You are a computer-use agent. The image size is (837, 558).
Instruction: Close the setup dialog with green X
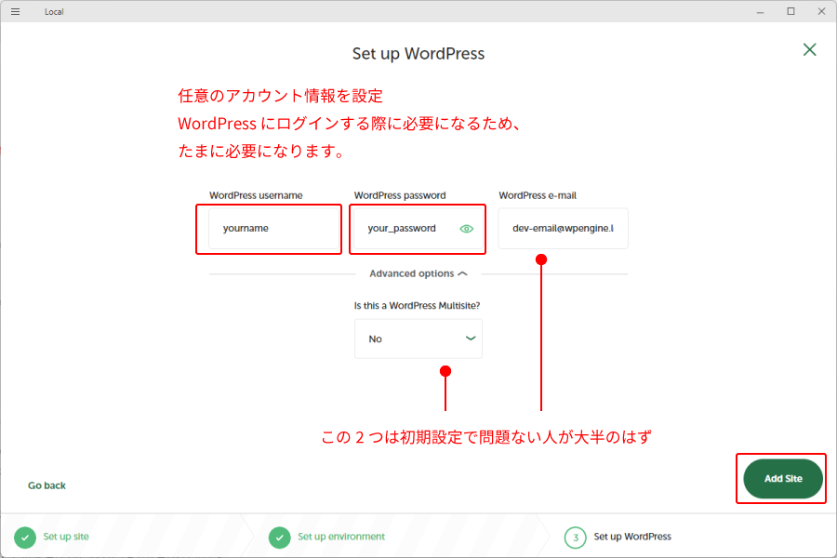810,49
